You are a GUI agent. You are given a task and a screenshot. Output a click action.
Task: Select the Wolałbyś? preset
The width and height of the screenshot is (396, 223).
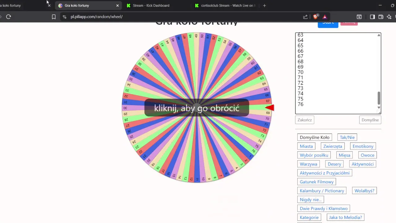coord(364,191)
